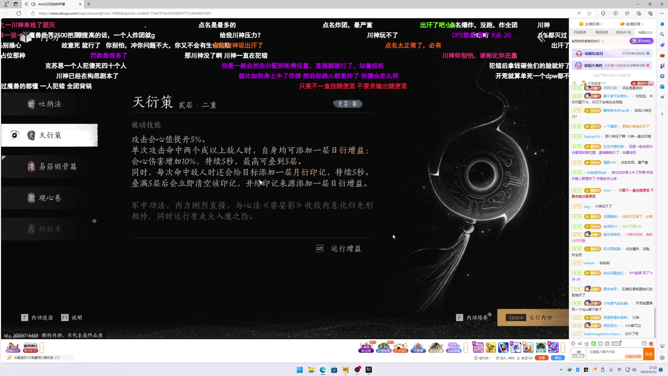Open the 选手评分 rating icon
This screenshot has height=376, width=668.
point(31,348)
